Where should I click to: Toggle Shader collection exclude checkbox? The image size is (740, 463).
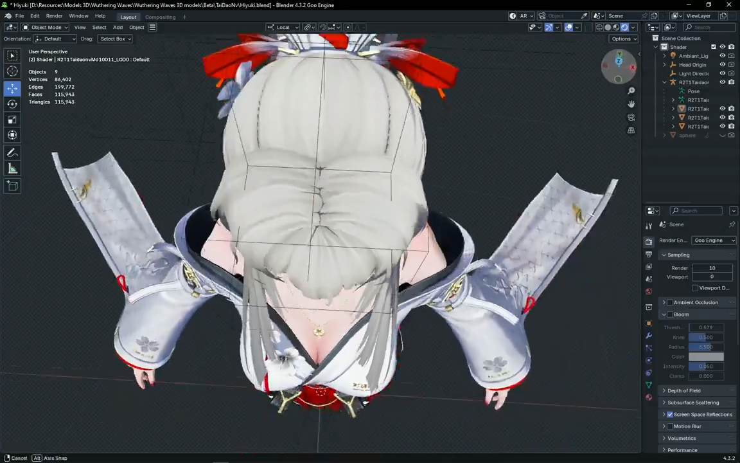(x=714, y=47)
